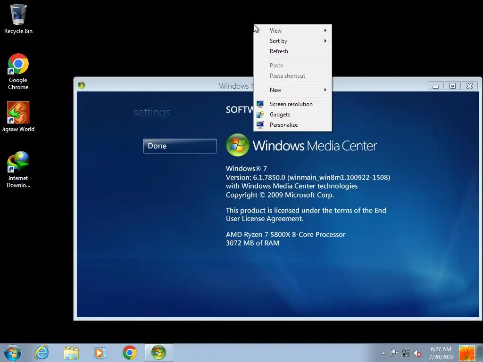Image resolution: width=483 pixels, height=362 pixels.
Task: Click the AMD Ryzen 7 5800X text
Action: 285,235
